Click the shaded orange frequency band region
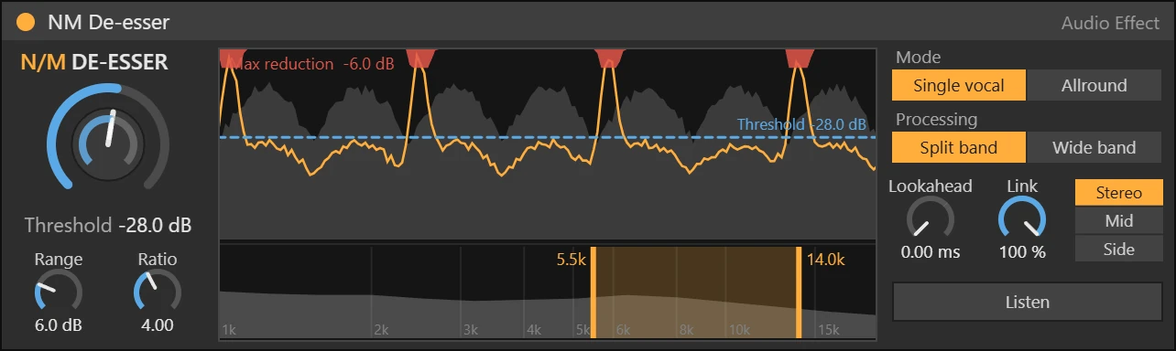The height and width of the screenshot is (351, 1176). [696, 292]
